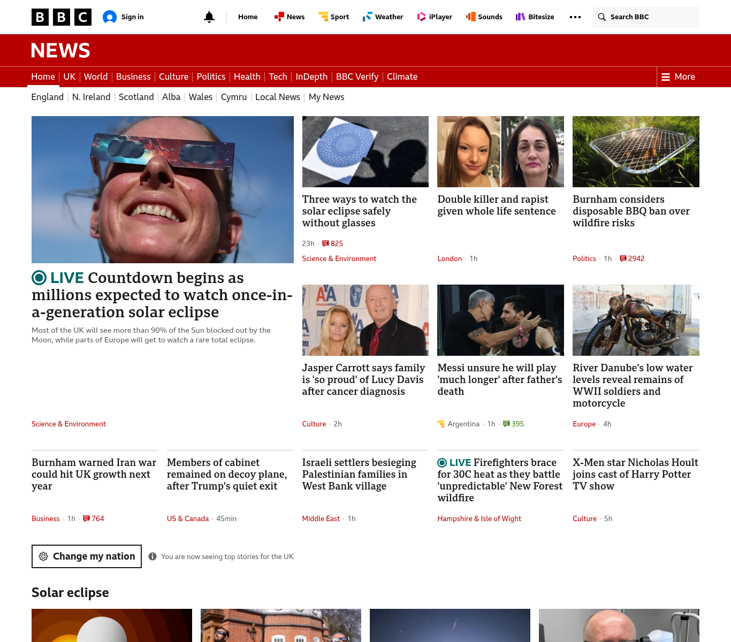Open the eclipse glasses lead story image
The height and width of the screenshot is (642, 731).
point(163,189)
